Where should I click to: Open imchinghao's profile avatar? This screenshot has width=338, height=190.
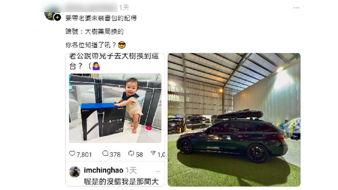pos(75,172)
